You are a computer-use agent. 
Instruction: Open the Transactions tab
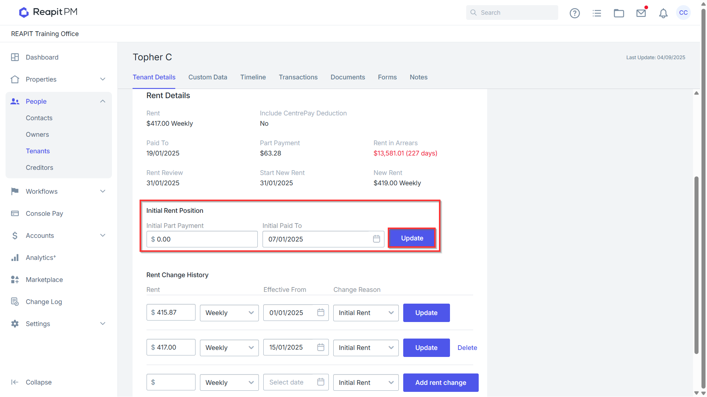(x=298, y=77)
